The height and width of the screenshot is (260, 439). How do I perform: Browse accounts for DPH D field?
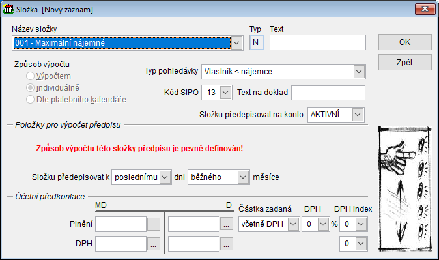227,244
